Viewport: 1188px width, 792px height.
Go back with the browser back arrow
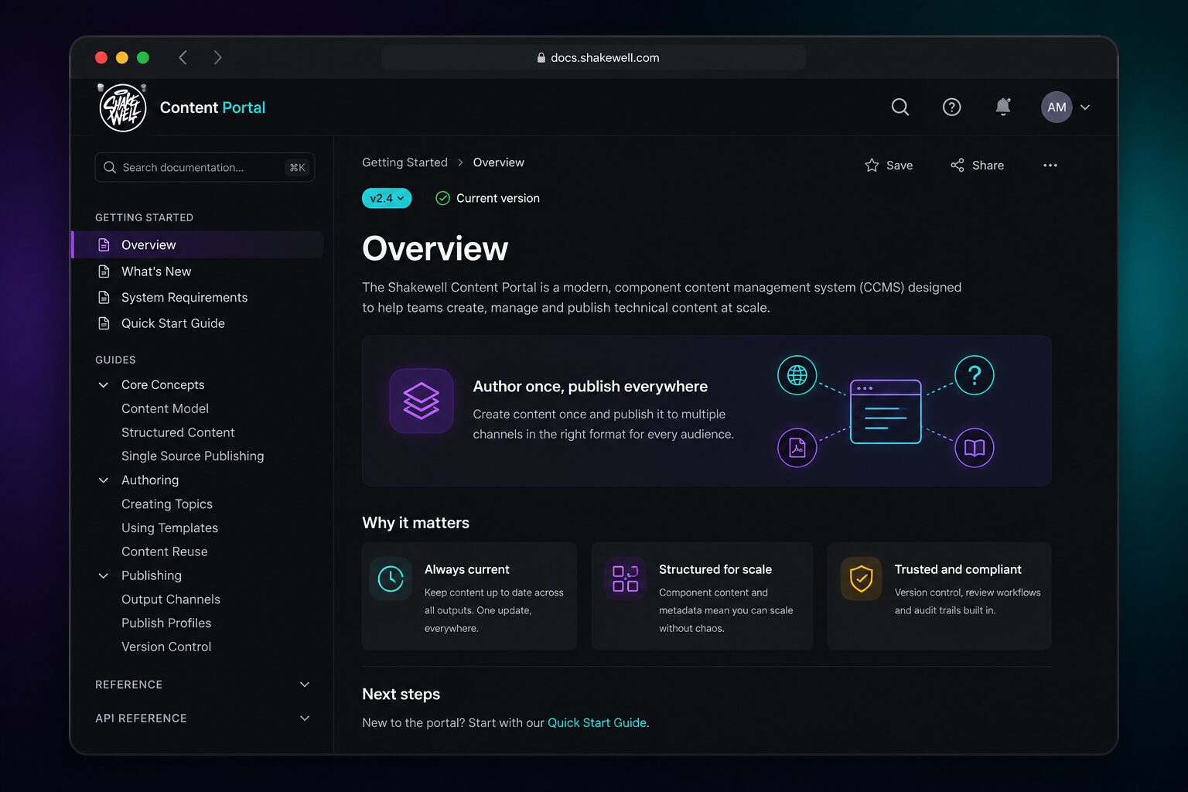(183, 57)
